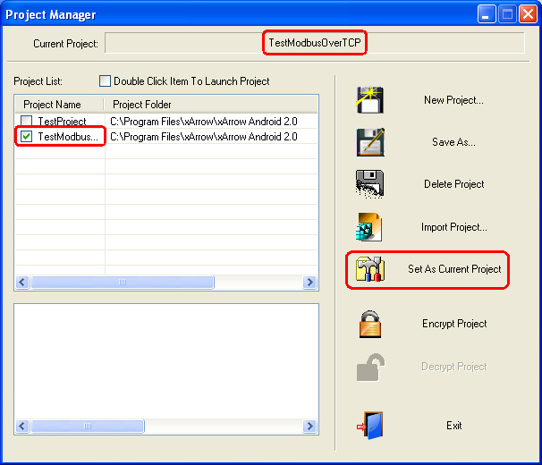Minimize the Project Manager window

(x=487, y=14)
